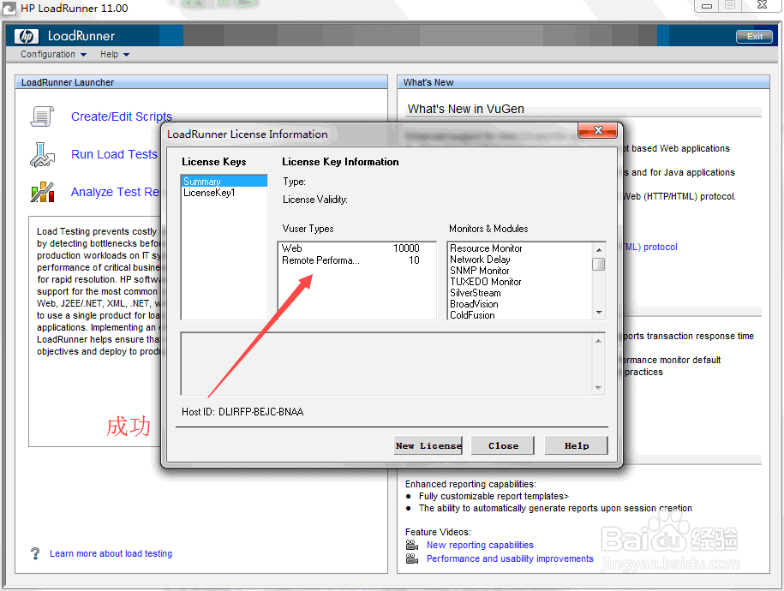Click the Run Load Tests flask icon
The width and height of the screenshot is (784, 591).
pyautogui.click(x=42, y=154)
